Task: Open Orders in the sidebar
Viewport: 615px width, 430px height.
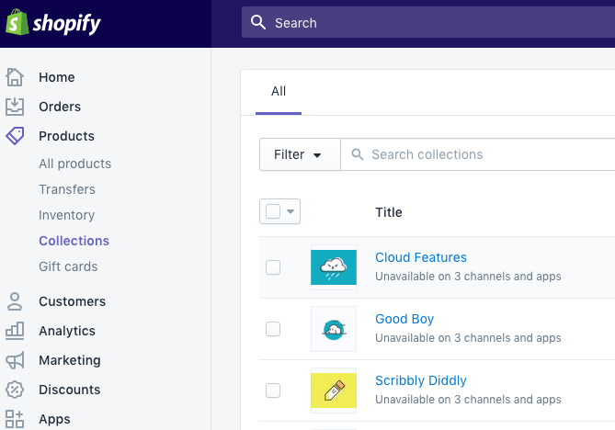Action: pyautogui.click(x=60, y=107)
